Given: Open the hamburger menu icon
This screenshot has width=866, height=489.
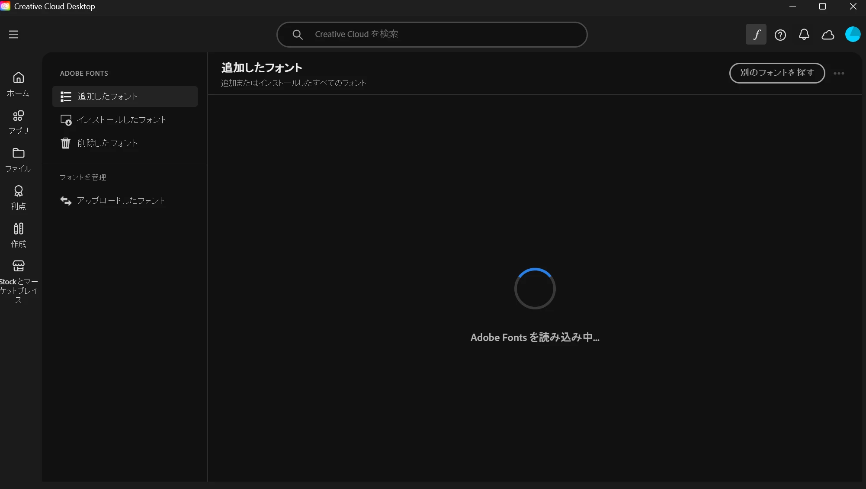Looking at the screenshot, I should [x=13, y=34].
